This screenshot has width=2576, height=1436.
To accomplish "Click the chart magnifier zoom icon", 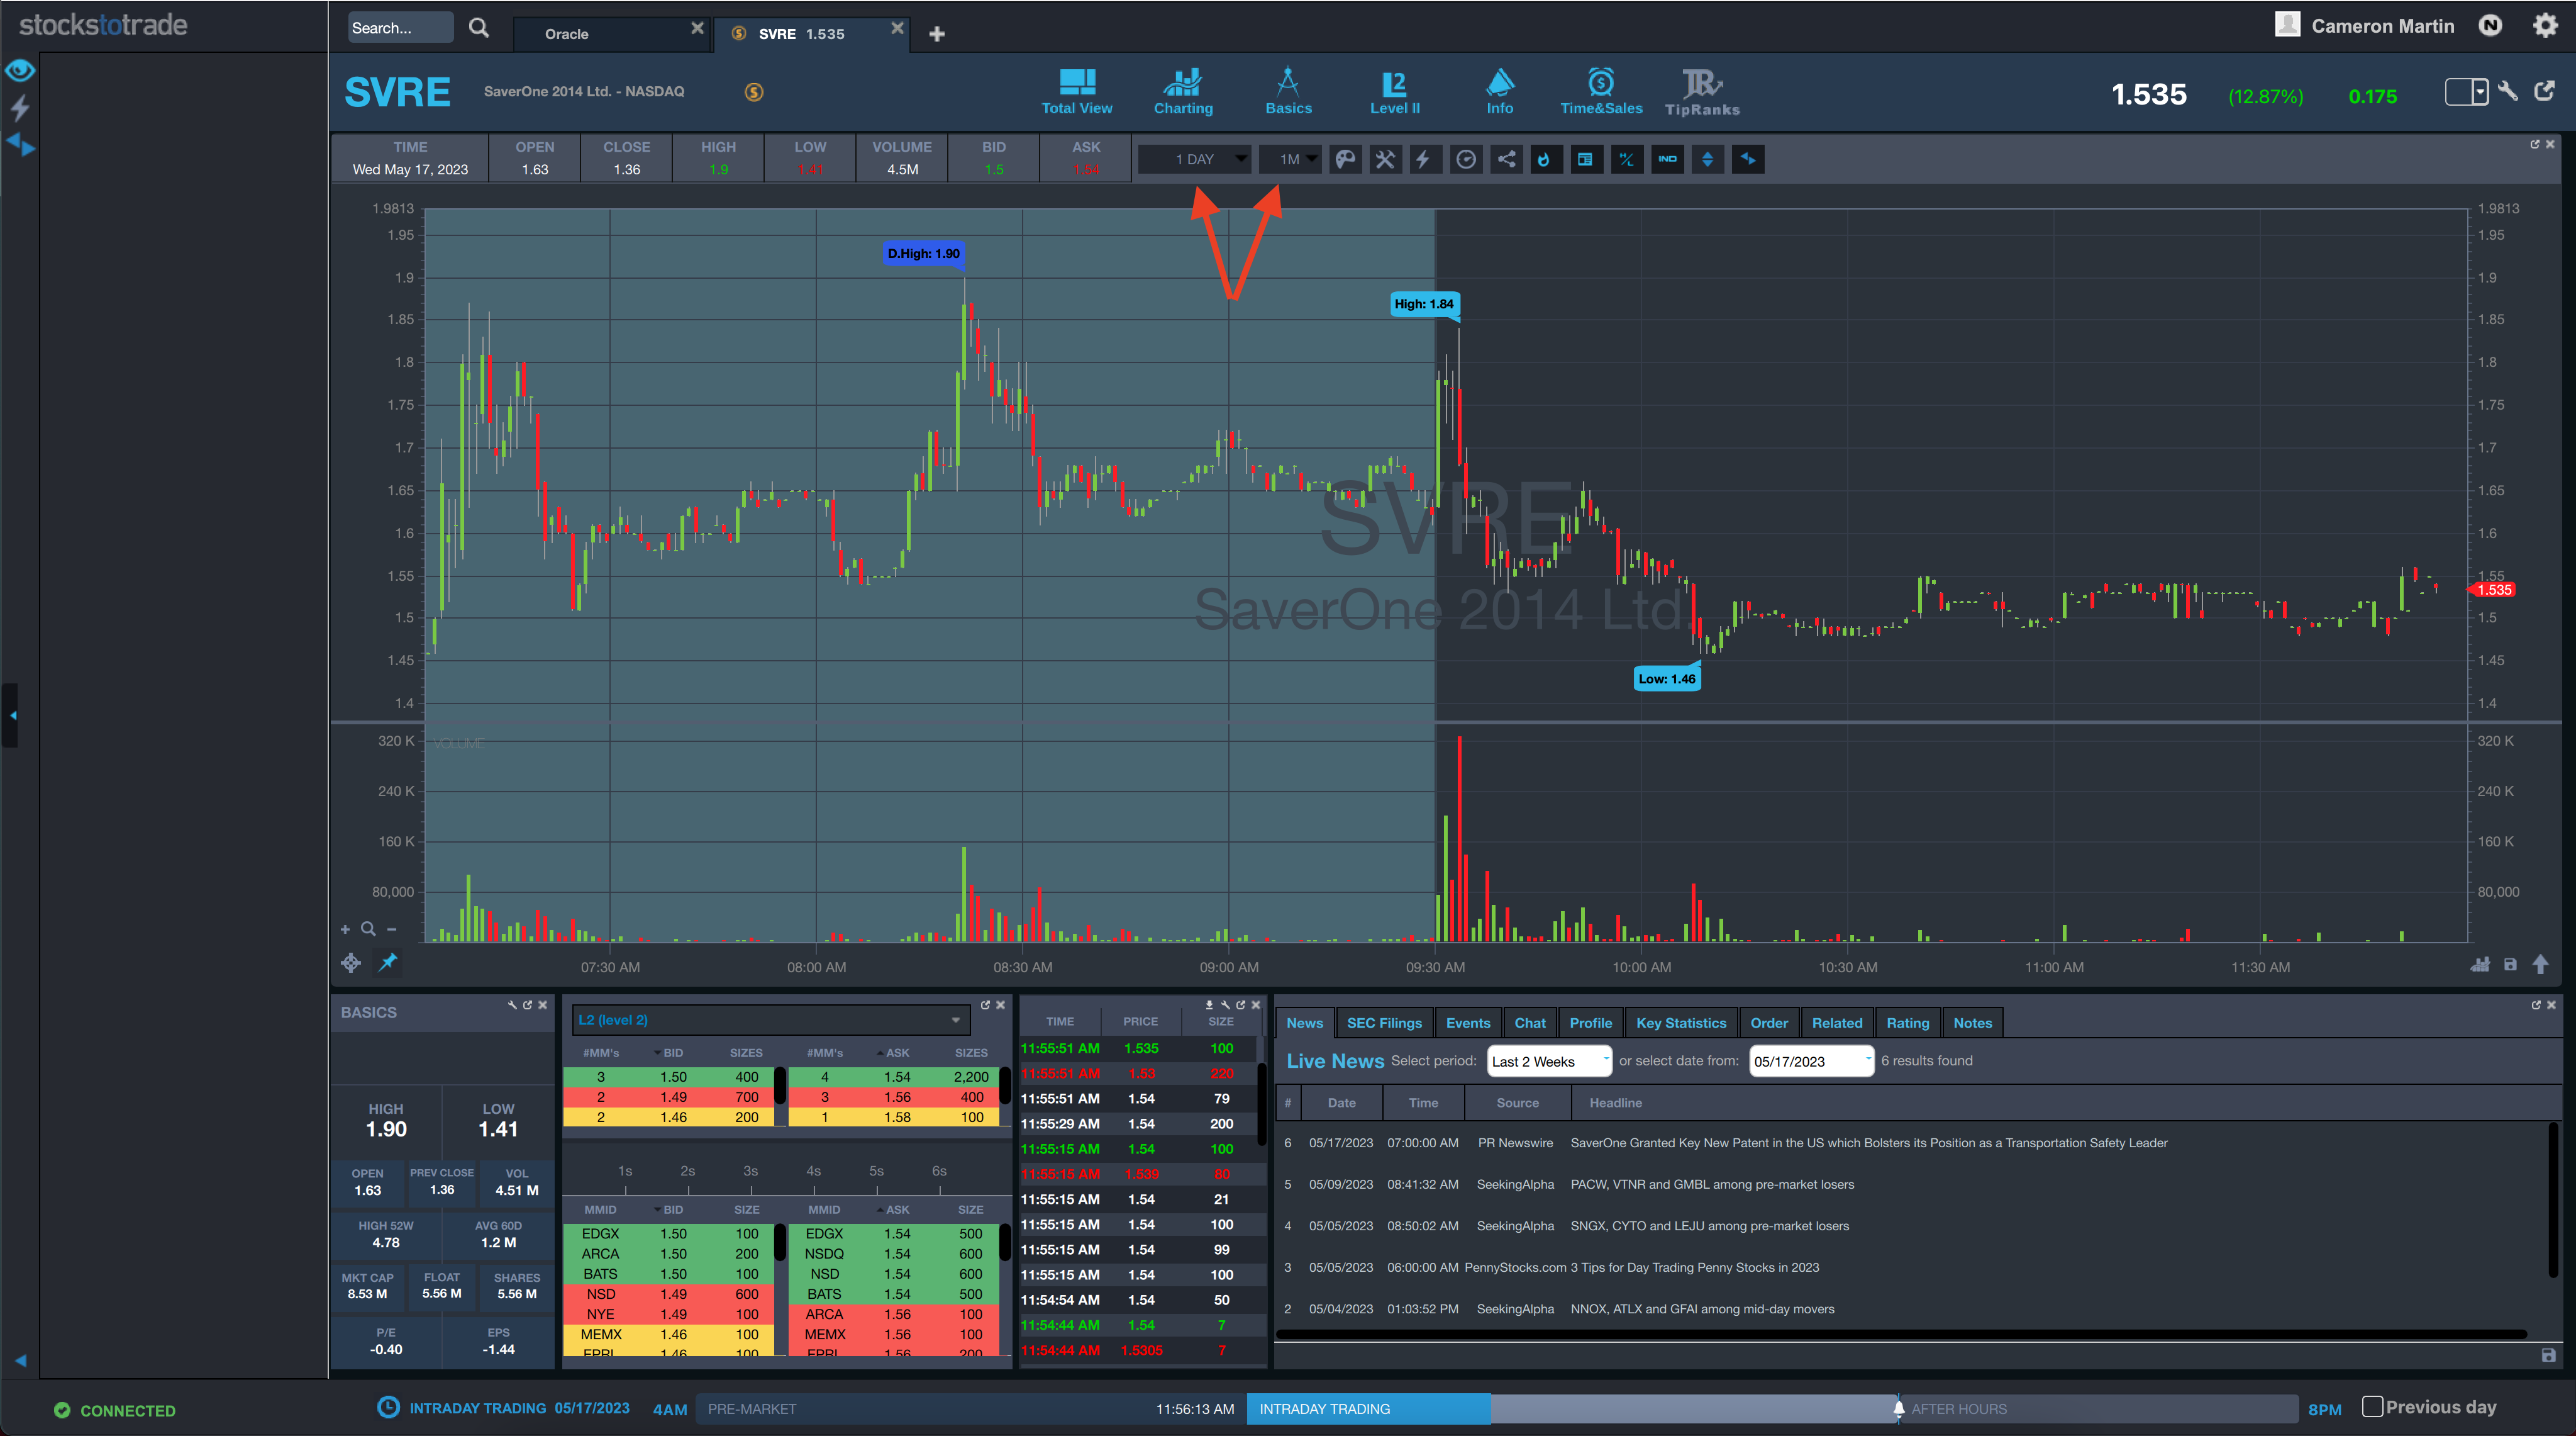I will 368,929.
